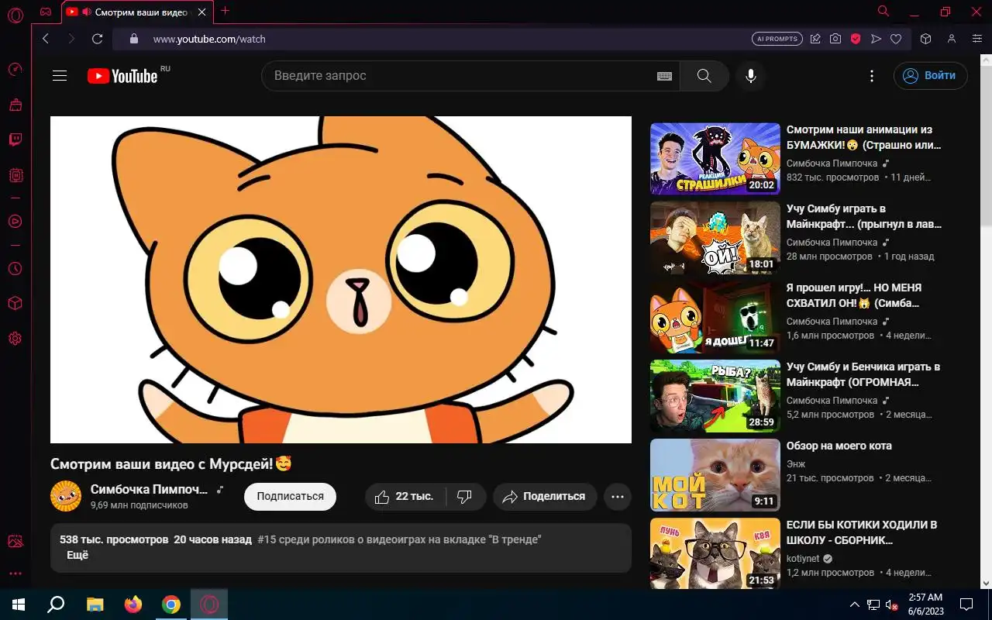Open My Flow send arrow icon
Viewport: 992px width, 620px height.
pyautogui.click(x=876, y=39)
